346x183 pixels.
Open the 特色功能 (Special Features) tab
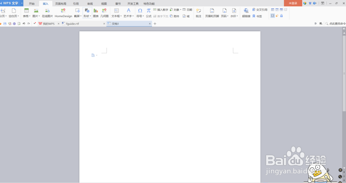coord(149,3)
